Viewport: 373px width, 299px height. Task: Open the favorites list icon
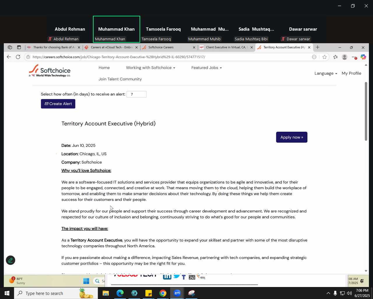[x=335, y=57]
